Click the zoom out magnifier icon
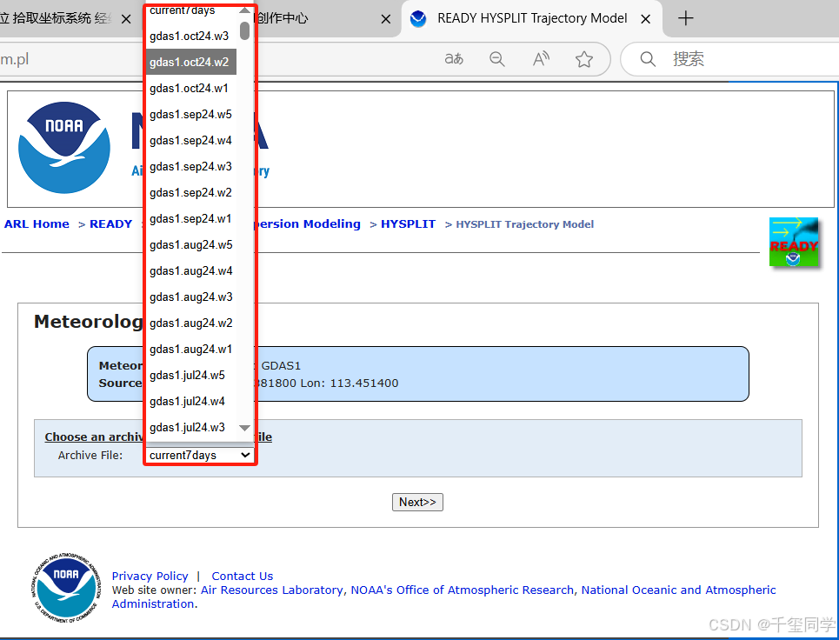Screen dimensions: 839x640 [497, 59]
